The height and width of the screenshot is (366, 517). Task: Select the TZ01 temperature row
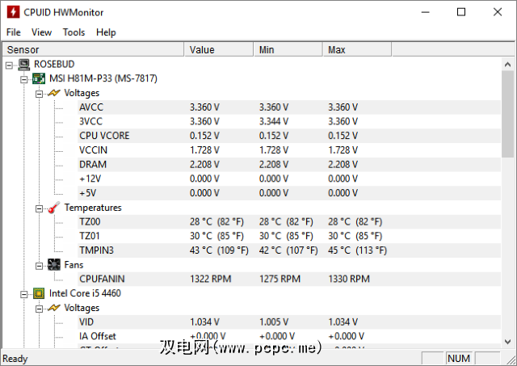pyautogui.click(x=289, y=236)
